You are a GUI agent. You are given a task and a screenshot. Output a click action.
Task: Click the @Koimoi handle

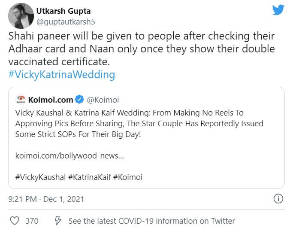click(103, 100)
